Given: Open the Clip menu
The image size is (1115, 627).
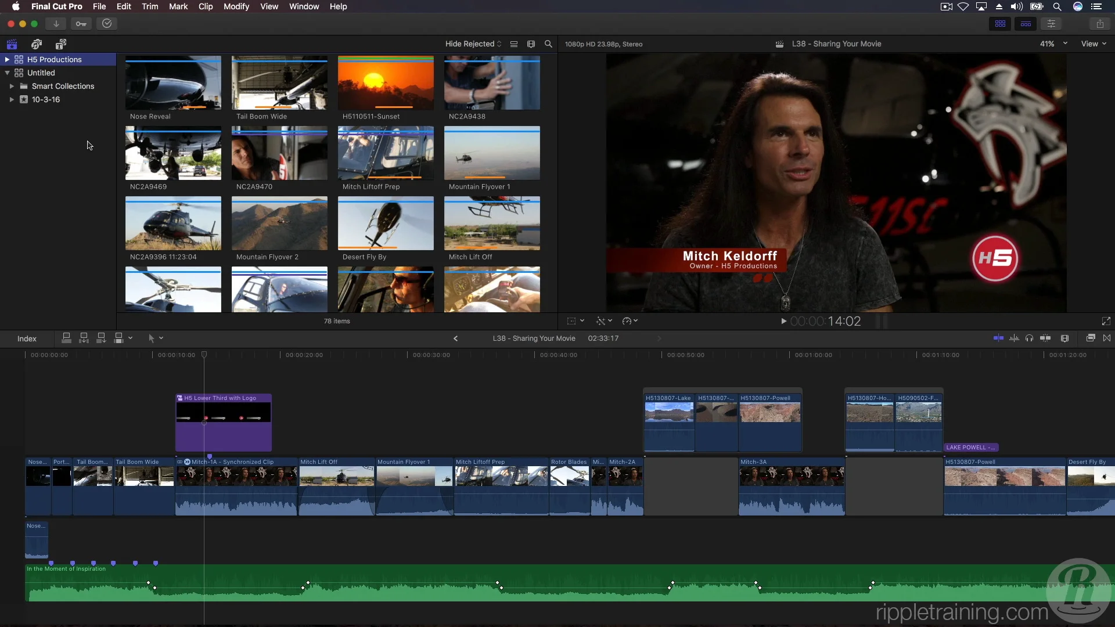Looking at the screenshot, I should (206, 6).
